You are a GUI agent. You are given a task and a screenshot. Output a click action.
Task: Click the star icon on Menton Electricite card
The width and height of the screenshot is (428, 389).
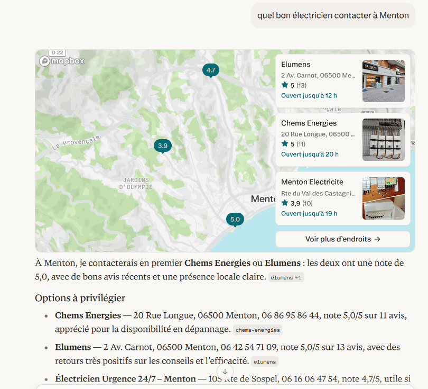click(285, 203)
